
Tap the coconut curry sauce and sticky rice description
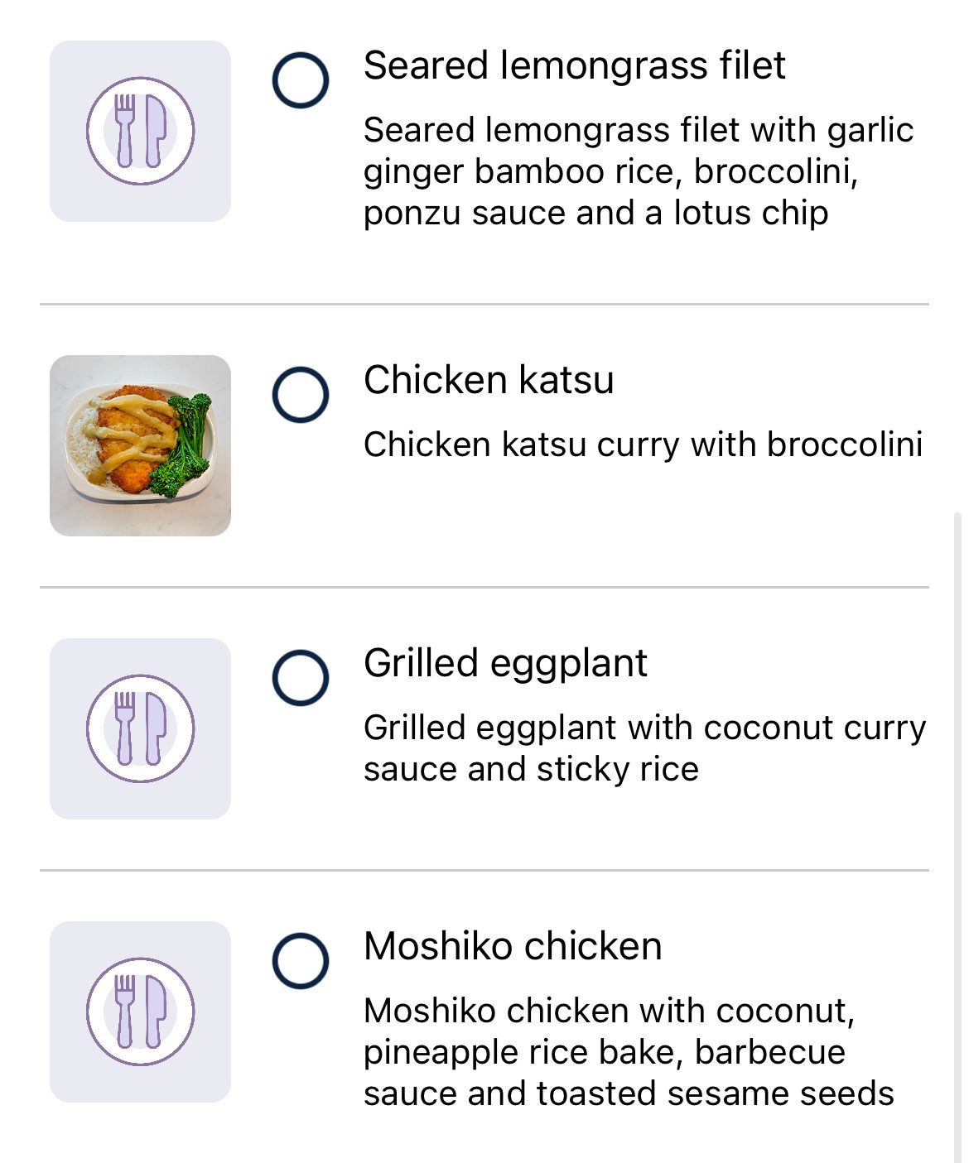pyautogui.click(x=644, y=748)
